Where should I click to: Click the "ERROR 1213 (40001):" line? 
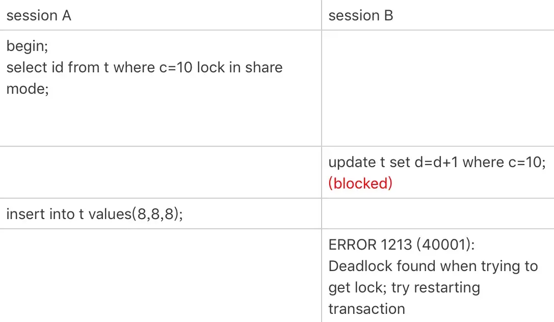point(402,245)
